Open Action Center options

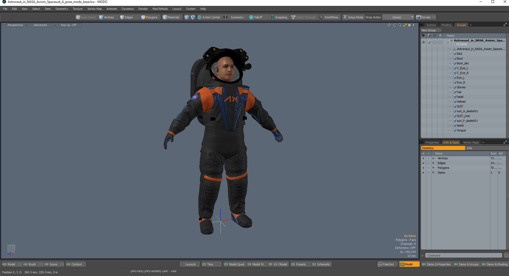(209, 17)
